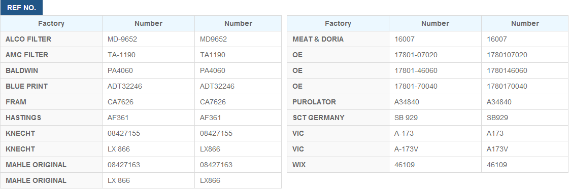Click the MEAT & DORIA factory cell
Image resolution: width=569 pixels, height=190 pixels.
pos(338,39)
